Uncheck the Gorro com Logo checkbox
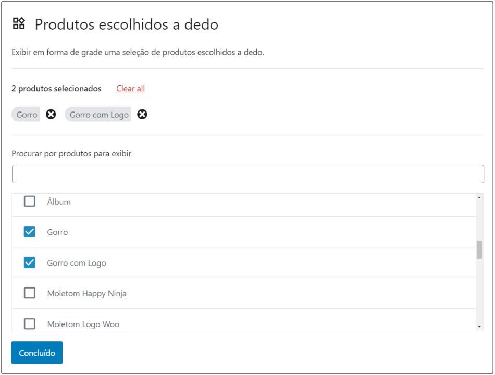Image resolution: width=495 pixels, height=375 pixels. pyautogui.click(x=30, y=263)
